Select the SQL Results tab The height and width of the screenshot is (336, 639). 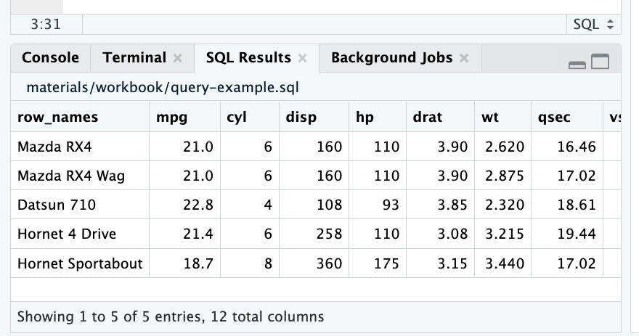tap(248, 58)
